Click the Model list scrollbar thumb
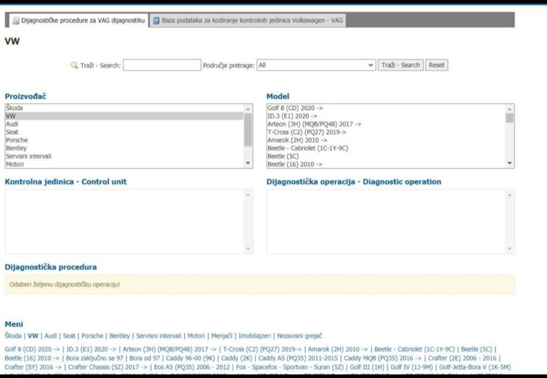The image size is (547, 378). (510, 118)
